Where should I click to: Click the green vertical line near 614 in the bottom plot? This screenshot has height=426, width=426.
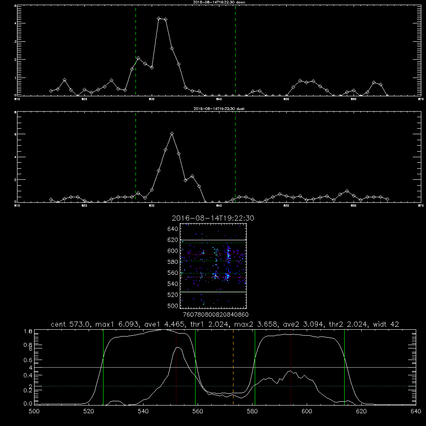pos(344,367)
